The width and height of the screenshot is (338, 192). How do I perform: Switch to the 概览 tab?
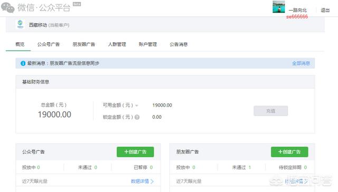point(20,44)
